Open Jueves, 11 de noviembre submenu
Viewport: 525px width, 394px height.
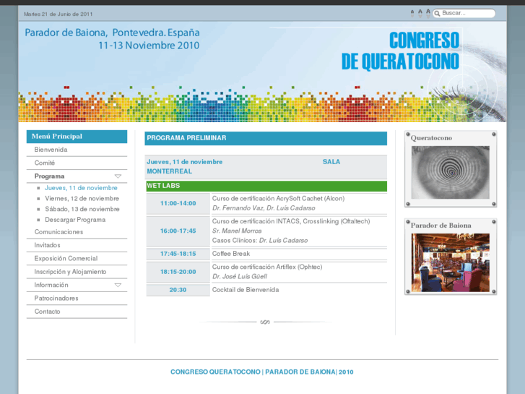click(81, 188)
